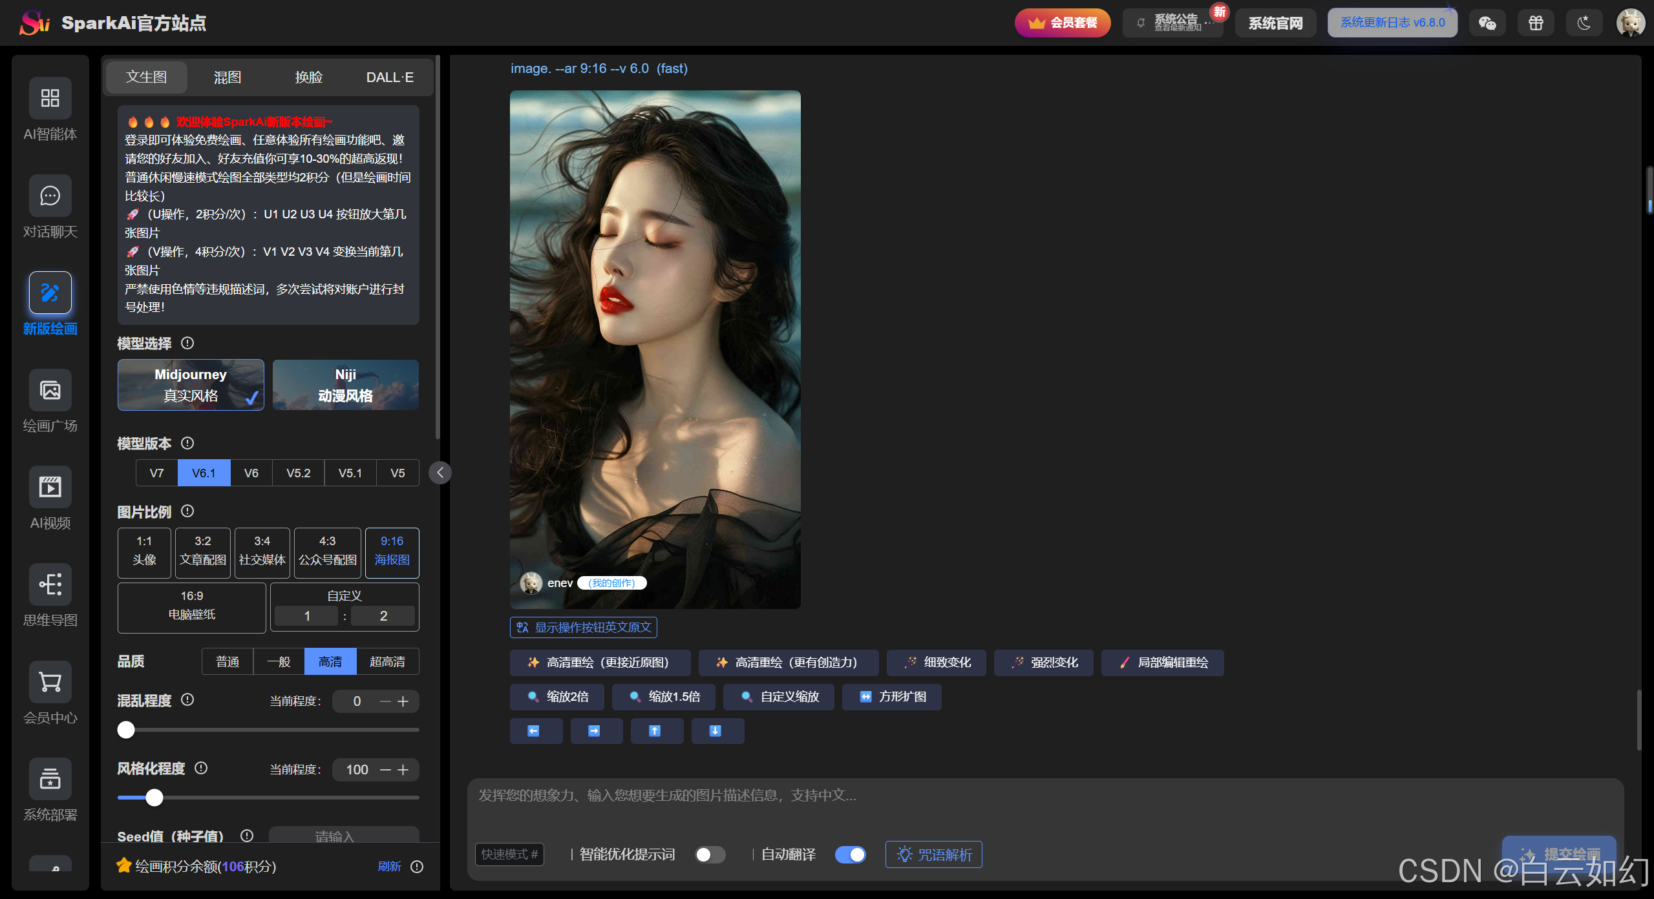Switch dark mode with moon icon
1654x899 pixels.
[x=1584, y=23]
